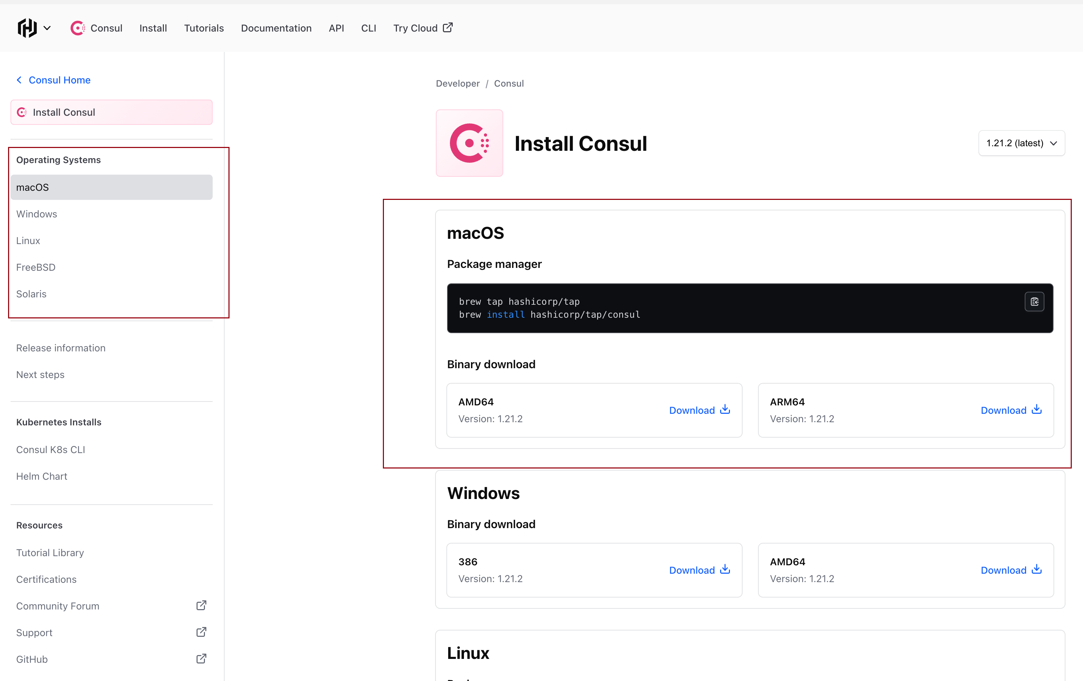Select FreeBSD in Operating Systems list
Screen dimensions: 1083x681
pos(35,267)
